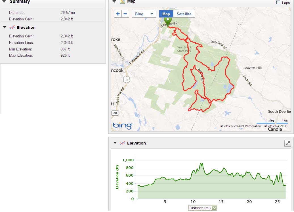Click the Map panel icon
Image resolution: width=294 pixels, height=212 pixels.
[122, 1]
